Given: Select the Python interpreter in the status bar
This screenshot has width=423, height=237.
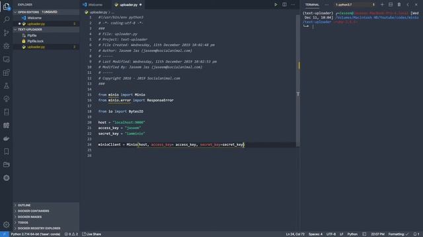Looking at the screenshot, I should [36, 234].
